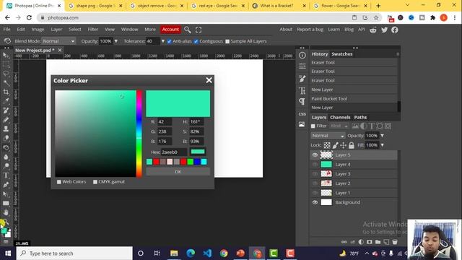The width and height of the screenshot is (462, 260).
Task: Open the Window menu
Action: pyautogui.click(x=130, y=30)
